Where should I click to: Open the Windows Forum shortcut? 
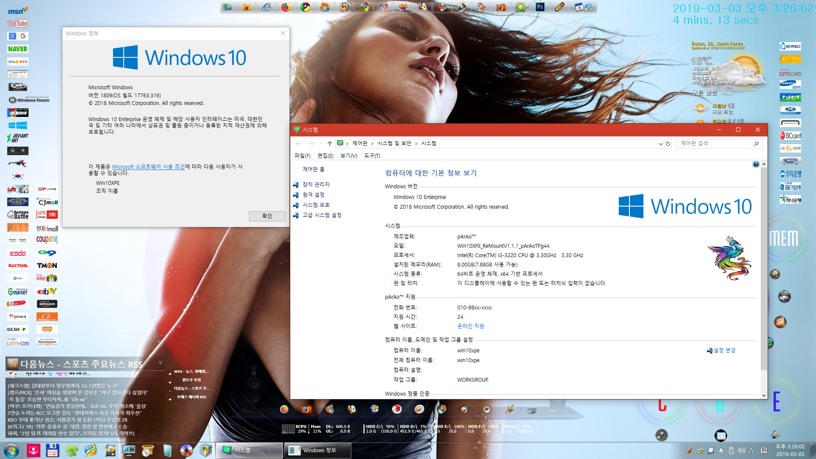(x=29, y=100)
